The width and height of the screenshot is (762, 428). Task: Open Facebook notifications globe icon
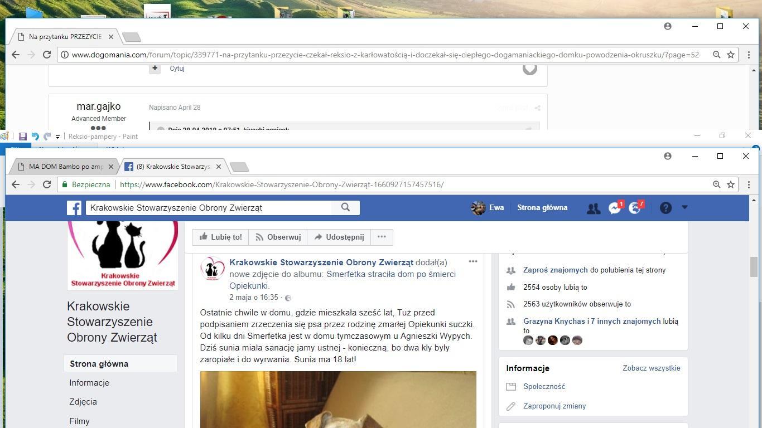coord(635,208)
